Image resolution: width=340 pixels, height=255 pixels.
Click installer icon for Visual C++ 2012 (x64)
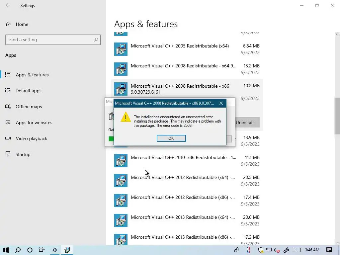[121, 181]
